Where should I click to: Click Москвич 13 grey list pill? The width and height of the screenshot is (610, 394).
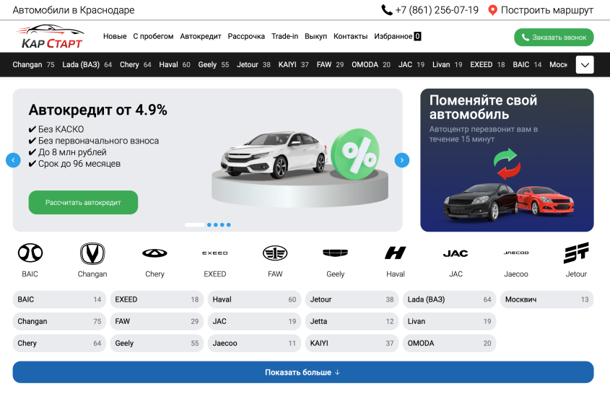(x=547, y=299)
